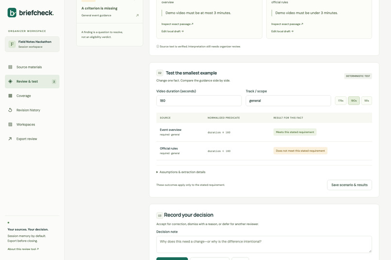Click the Export review arrow icon

point(10,139)
